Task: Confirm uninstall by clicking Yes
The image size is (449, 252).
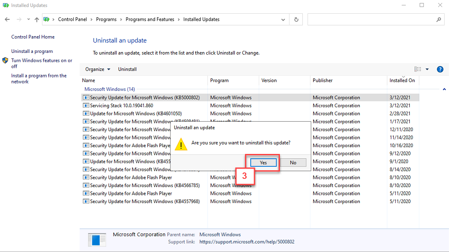Action: tap(264, 163)
